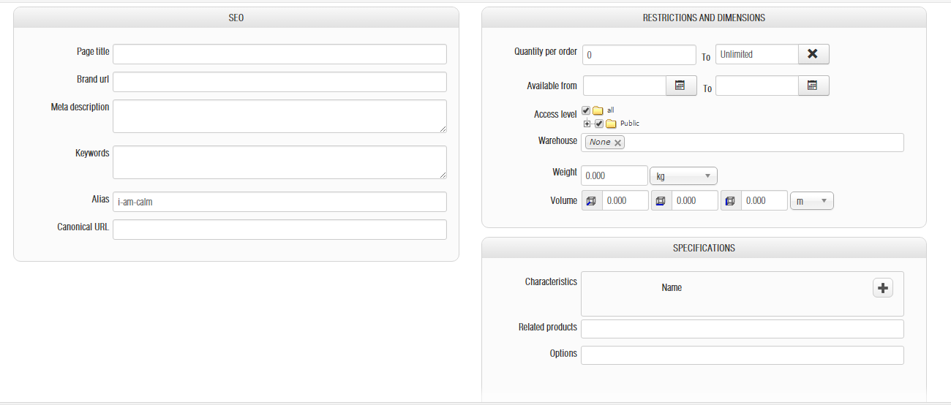Click the Page title input field
Screen dimensions: 951x405
[x=279, y=54]
